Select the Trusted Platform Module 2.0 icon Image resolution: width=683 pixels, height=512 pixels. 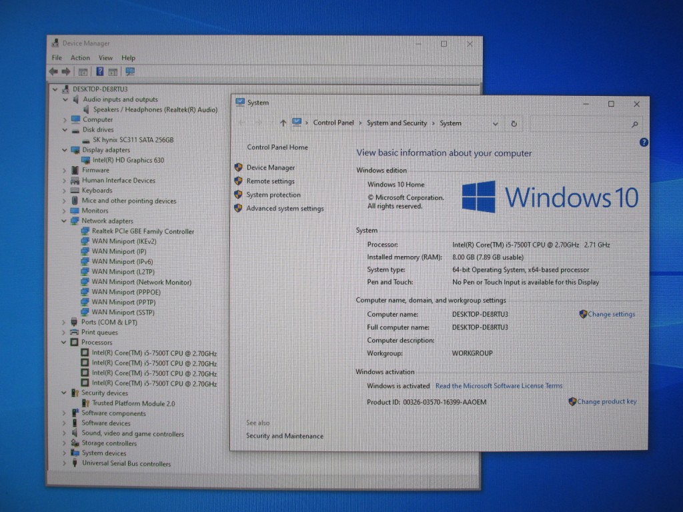pos(85,403)
